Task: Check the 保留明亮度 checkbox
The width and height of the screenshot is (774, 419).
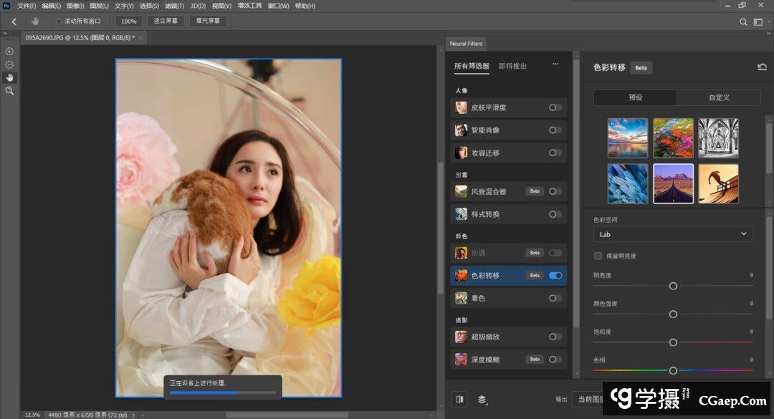Action: click(598, 256)
